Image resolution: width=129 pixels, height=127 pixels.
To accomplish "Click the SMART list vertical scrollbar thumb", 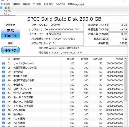I will pyautogui.click(x=126, y=80).
